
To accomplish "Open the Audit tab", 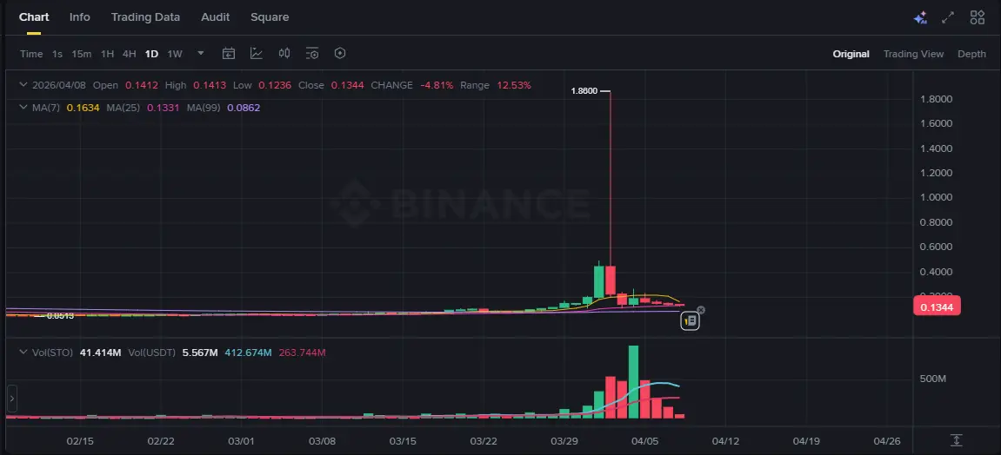I will point(216,17).
